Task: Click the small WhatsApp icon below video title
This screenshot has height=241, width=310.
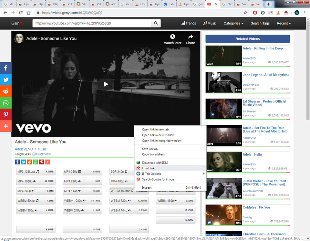Action: [x=36, y=162]
